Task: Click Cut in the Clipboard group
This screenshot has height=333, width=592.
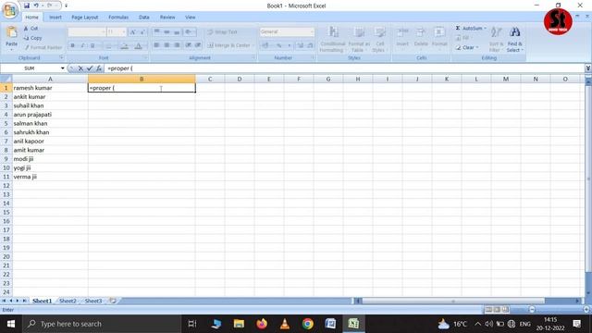Action: coord(31,29)
